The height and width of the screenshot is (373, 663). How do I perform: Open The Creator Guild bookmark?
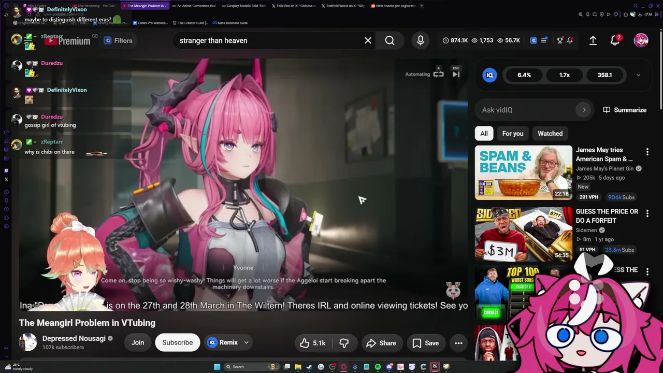click(x=191, y=23)
